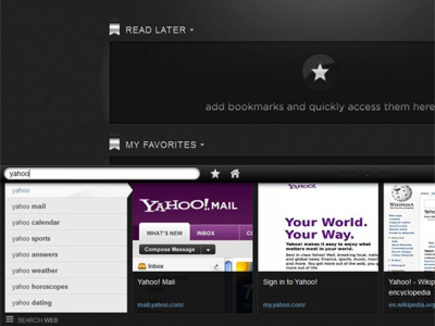Click the Search Web label
The height and width of the screenshot is (326, 435).
37,320
